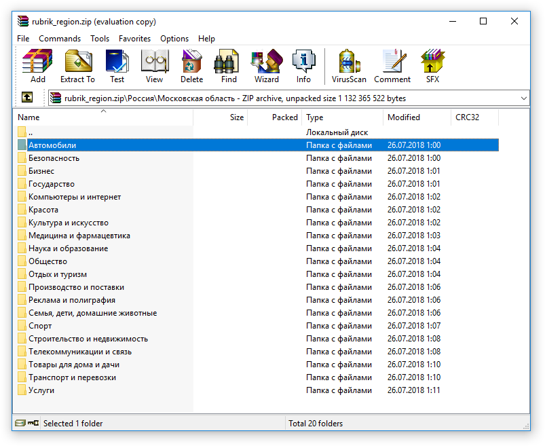Click the parent directory '..' entry
The width and height of the screenshot is (545, 446).
31,132
